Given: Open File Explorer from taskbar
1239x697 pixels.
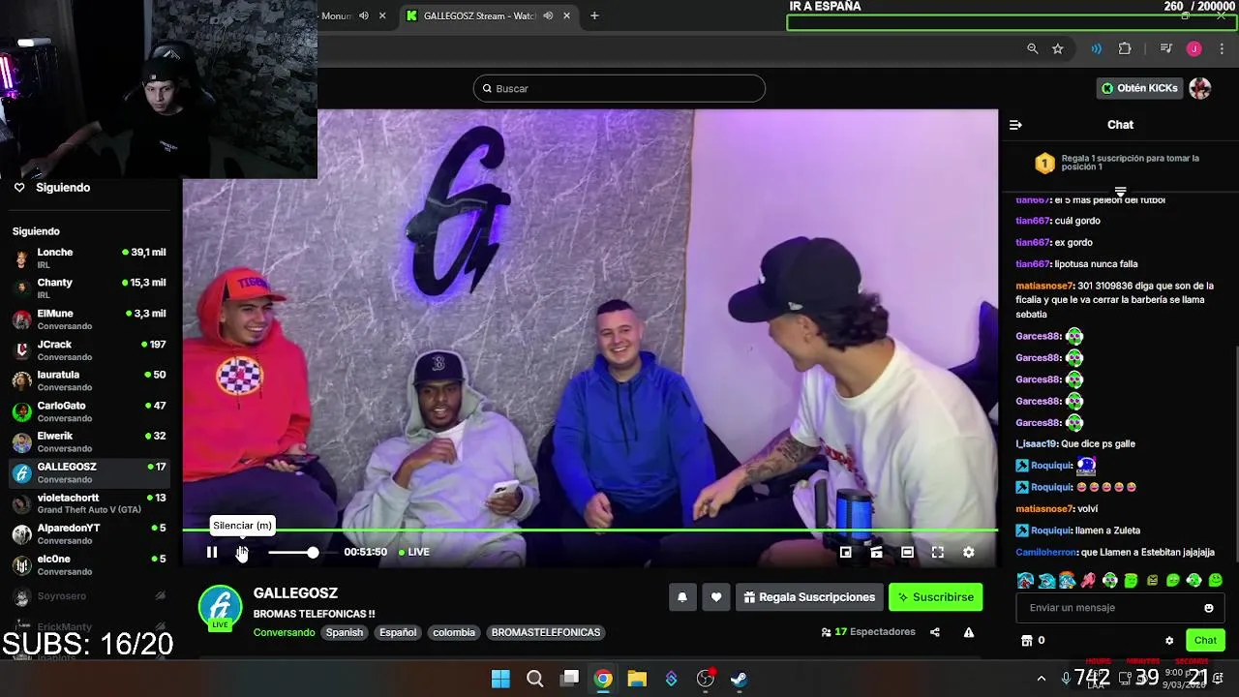Looking at the screenshot, I should [637, 679].
